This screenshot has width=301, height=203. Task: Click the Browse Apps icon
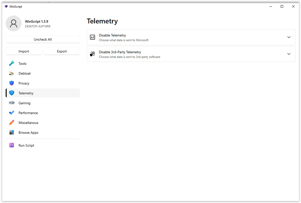coord(11,132)
